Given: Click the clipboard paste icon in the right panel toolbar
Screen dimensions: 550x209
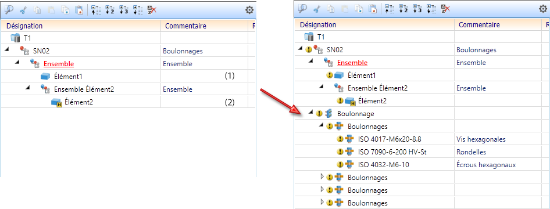Looking at the screenshot, I should pos(344,9).
